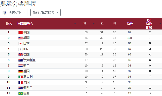The height and width of the screenshot is (96, 162).
Task: Click the Japan flag icon
Action: tap(21, 44)
